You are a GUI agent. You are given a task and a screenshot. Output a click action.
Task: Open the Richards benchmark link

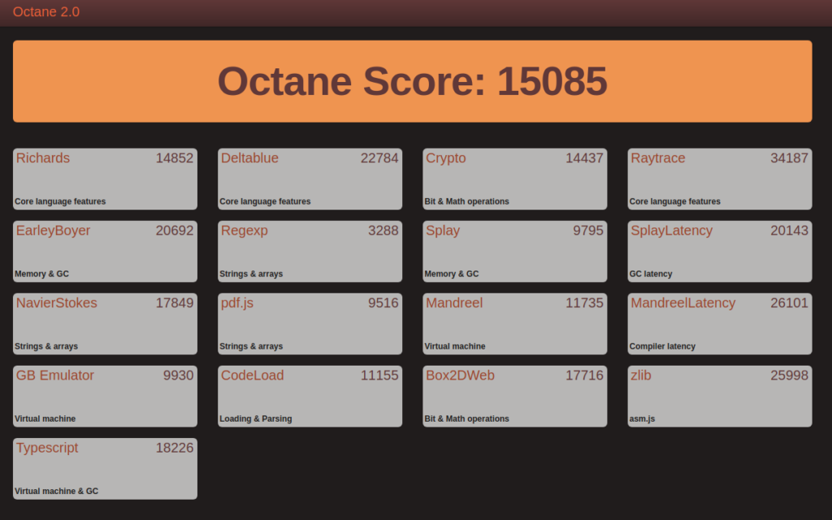click(x=43, y=158)
